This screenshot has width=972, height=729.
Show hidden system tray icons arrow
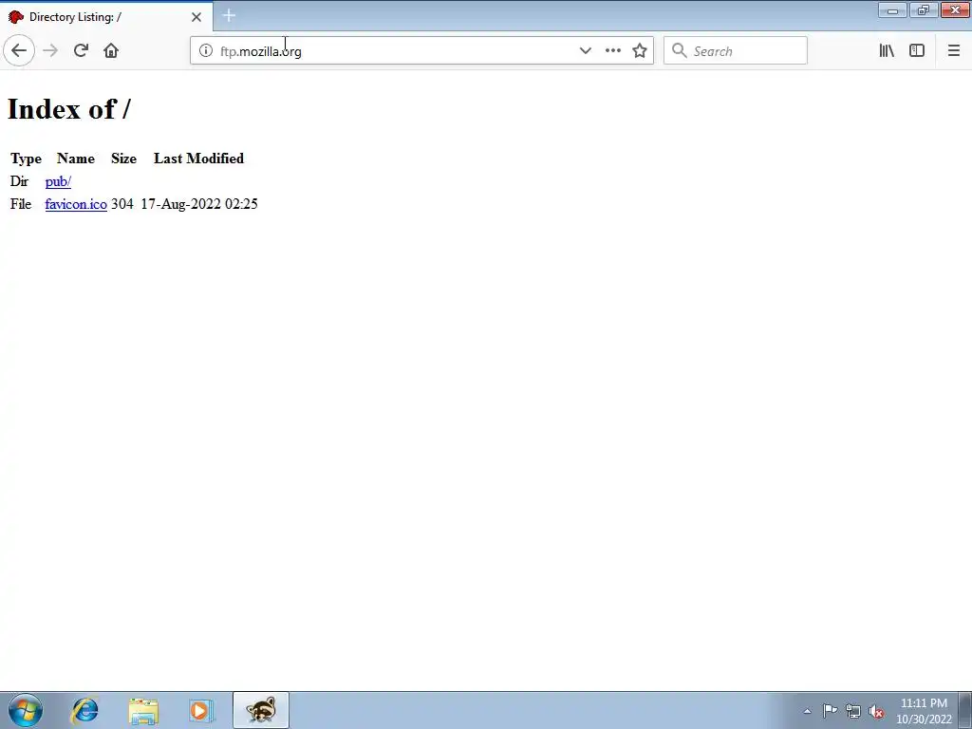coord(807,711)
